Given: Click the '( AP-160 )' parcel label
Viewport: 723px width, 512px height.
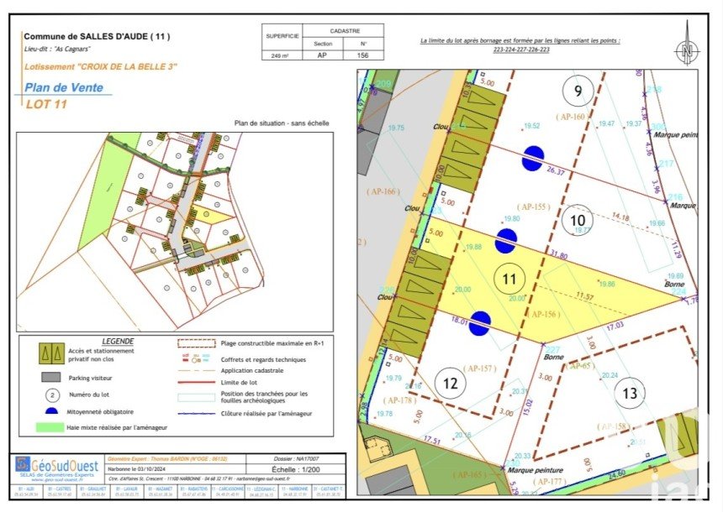Looking at the screenshot, I should 573,117.
